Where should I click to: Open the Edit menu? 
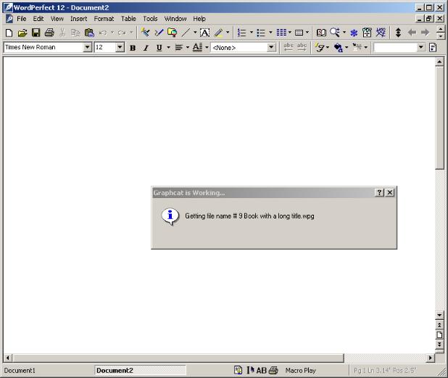pos(38,19)
